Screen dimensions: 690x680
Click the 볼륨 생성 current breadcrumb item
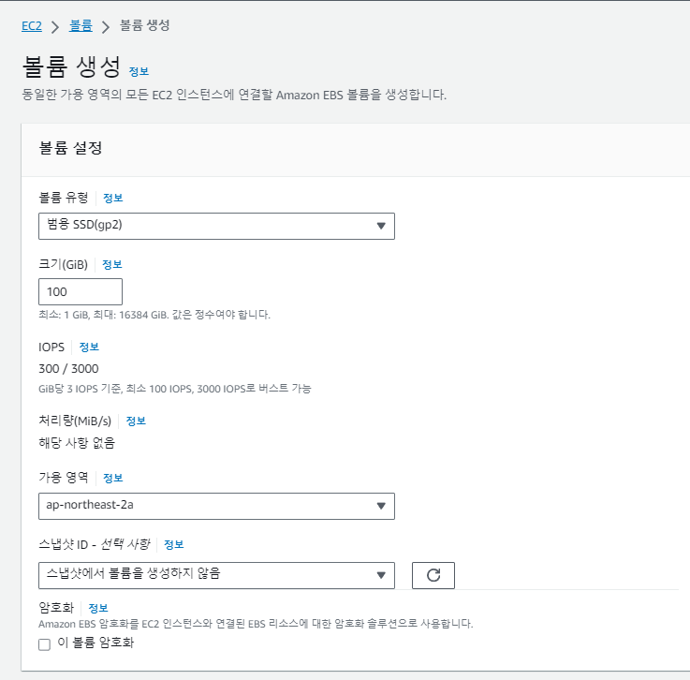(146, 25)
